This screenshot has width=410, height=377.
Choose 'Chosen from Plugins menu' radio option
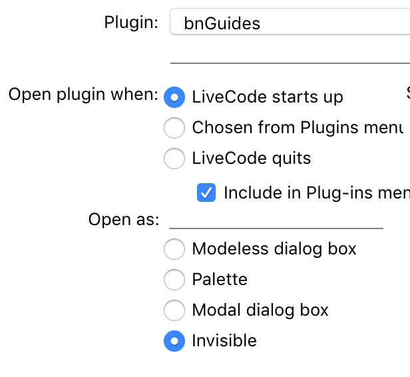pos(174,127)
